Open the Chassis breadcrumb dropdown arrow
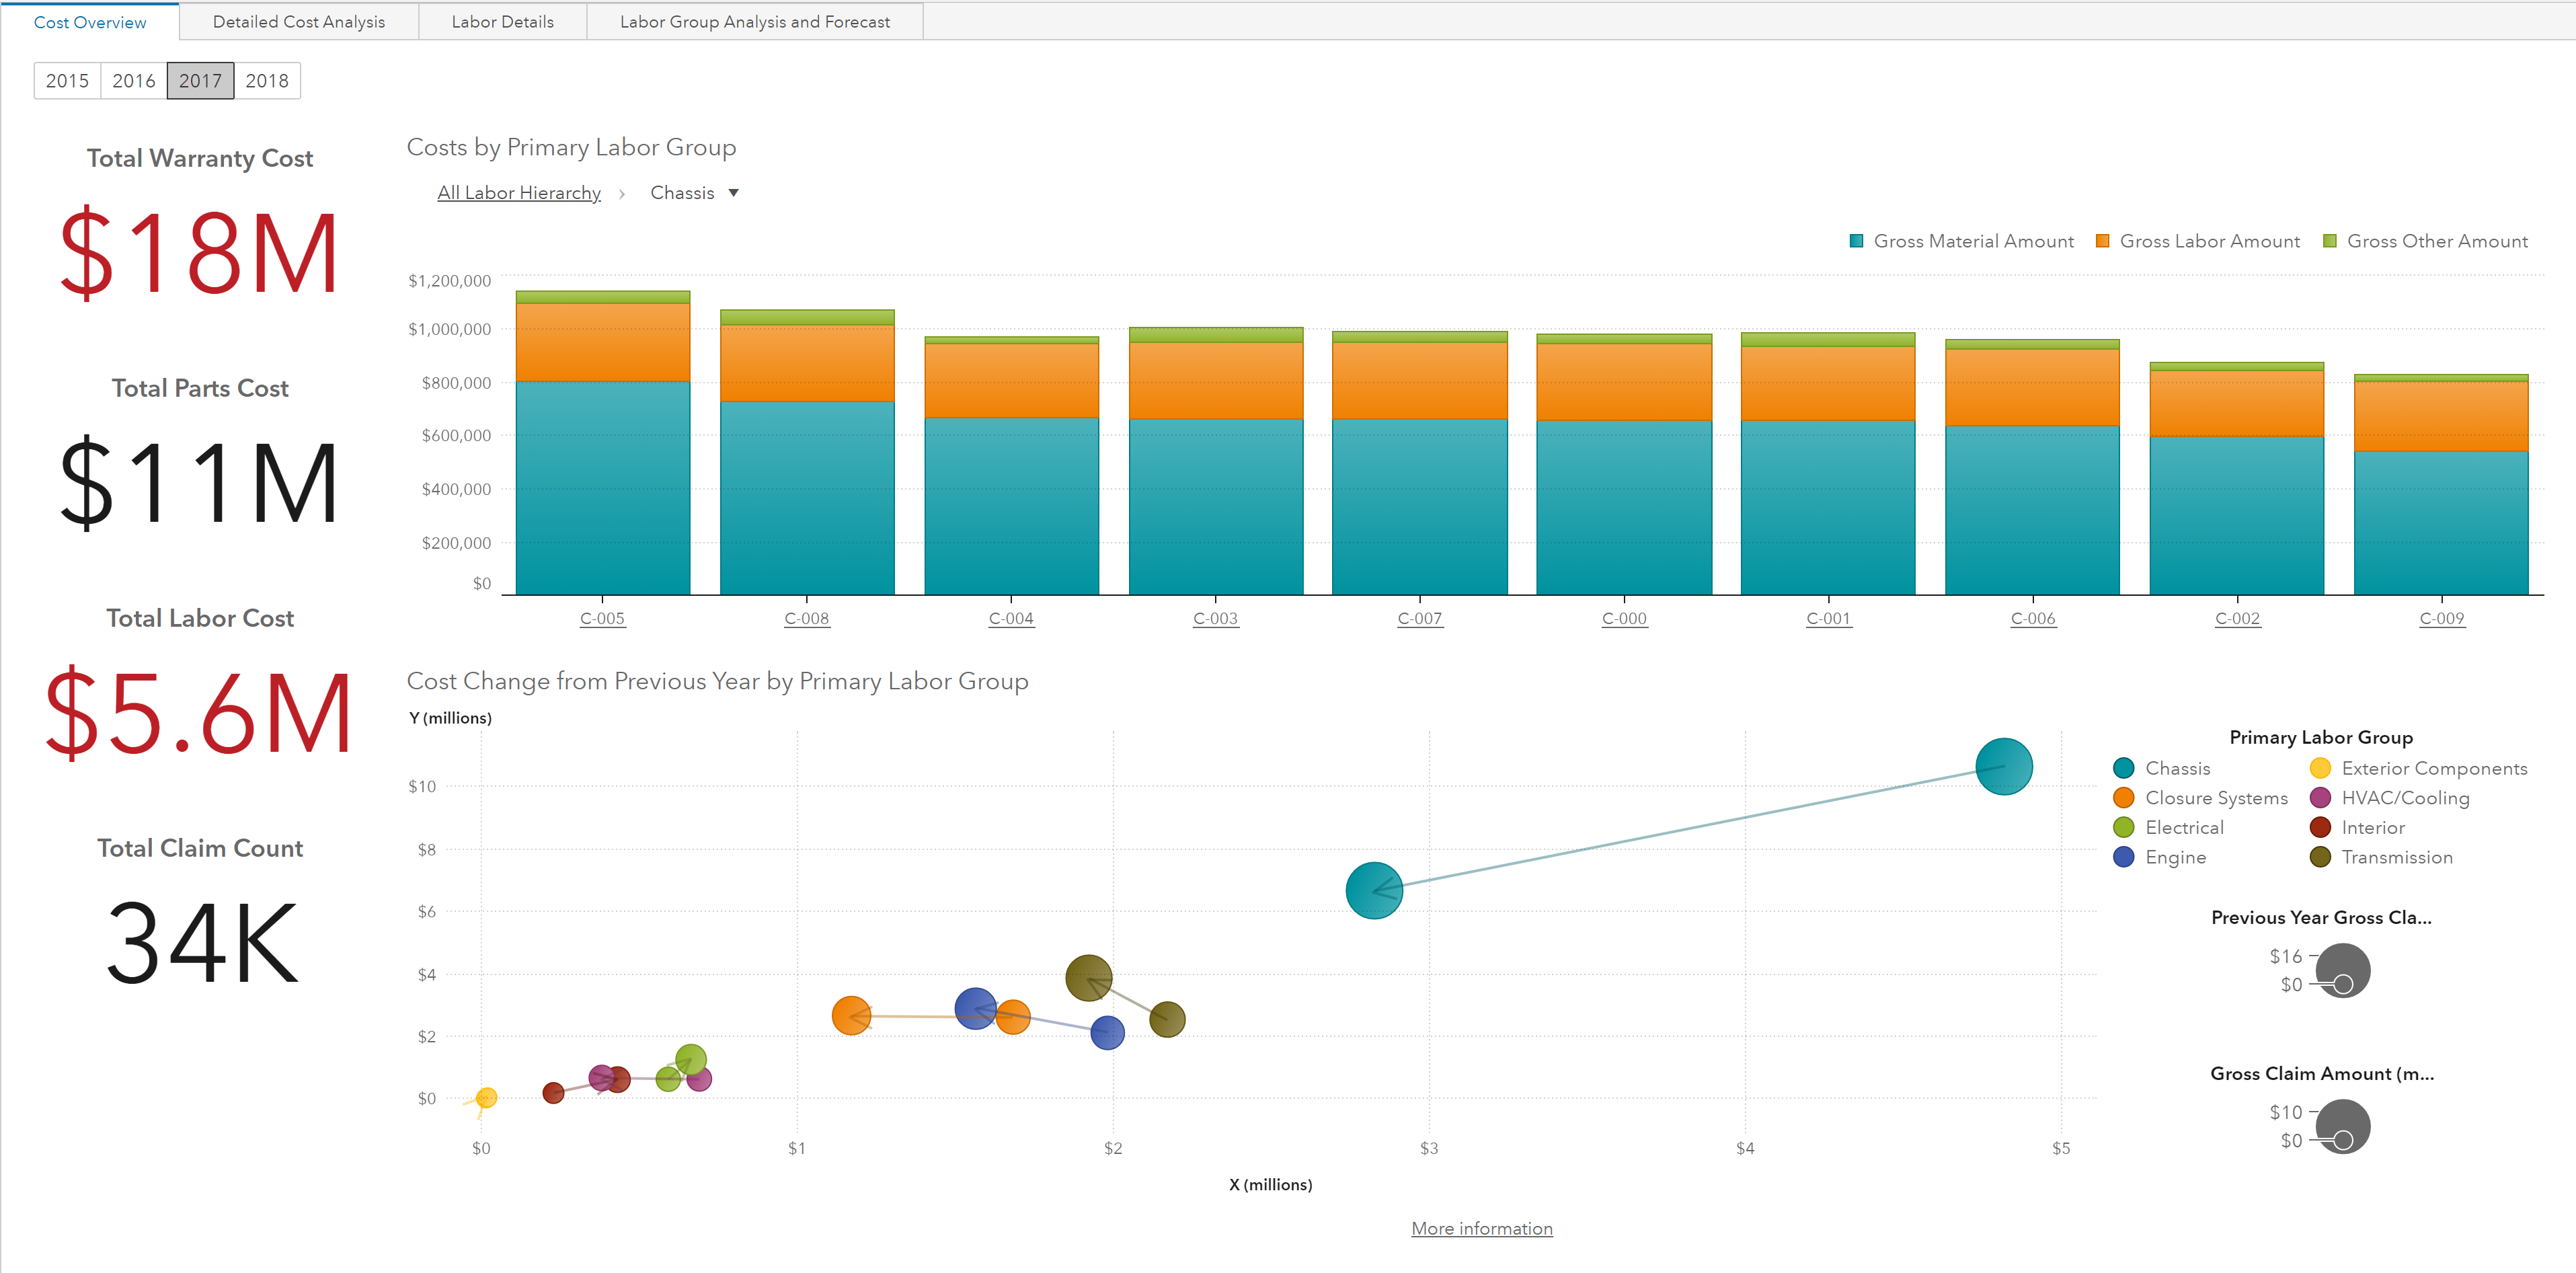The image size is (2576, 1273). [733, 193]
